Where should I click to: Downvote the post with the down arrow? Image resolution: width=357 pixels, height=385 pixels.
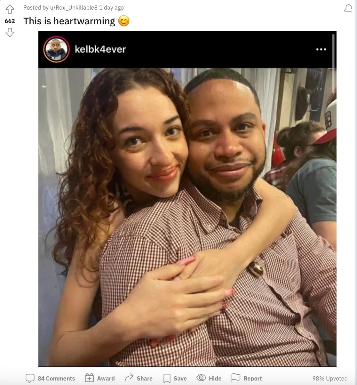10,32
